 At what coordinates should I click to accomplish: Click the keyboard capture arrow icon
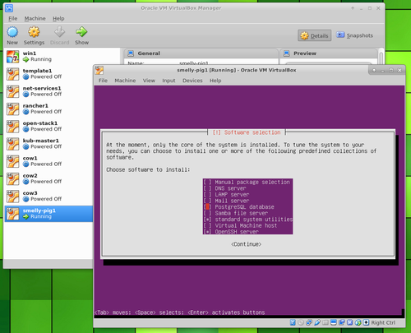coord(366,322)
